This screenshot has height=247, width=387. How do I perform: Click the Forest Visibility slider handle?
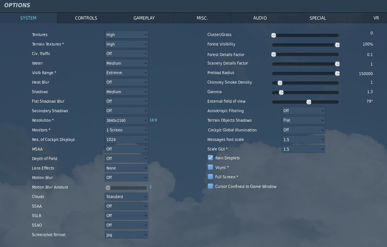coord(337,45)
